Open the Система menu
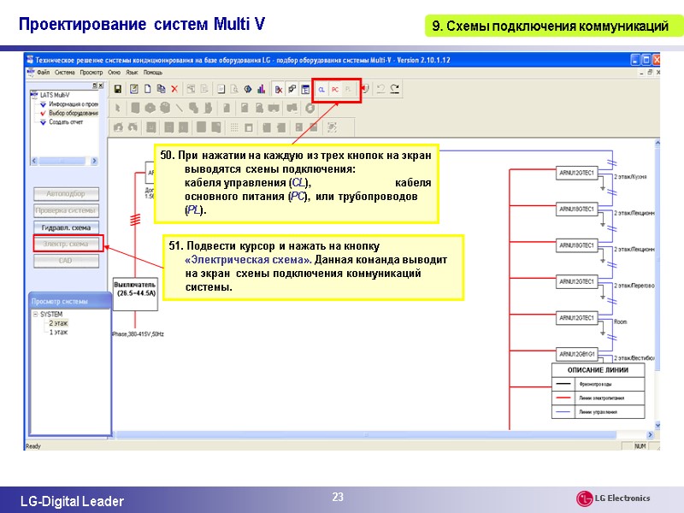Screen dimensions: 684x513 pyautogui.click(x=65, y=73)
